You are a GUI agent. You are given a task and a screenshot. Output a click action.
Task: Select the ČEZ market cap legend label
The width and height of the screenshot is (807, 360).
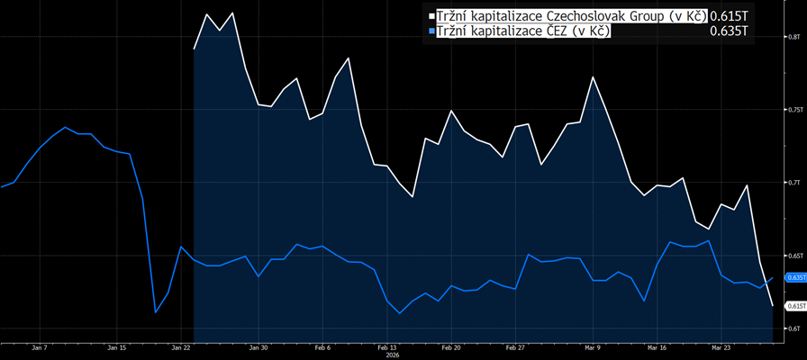coord(523,31)
